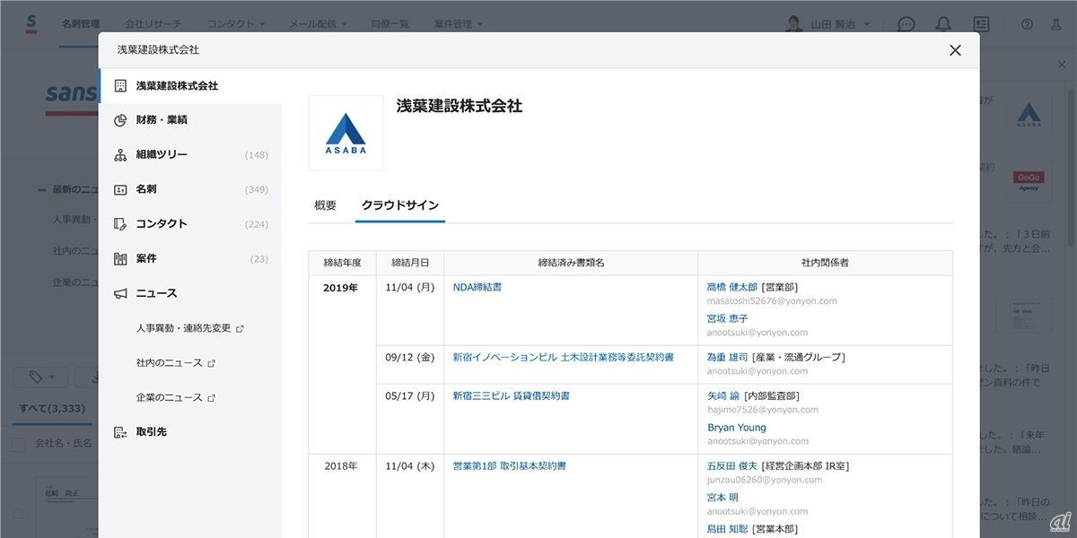Image resolution: width=1077 pixels, height=538 pixels.
Task: Click the ニュース megaphone icon
Action: coord(120,294)
